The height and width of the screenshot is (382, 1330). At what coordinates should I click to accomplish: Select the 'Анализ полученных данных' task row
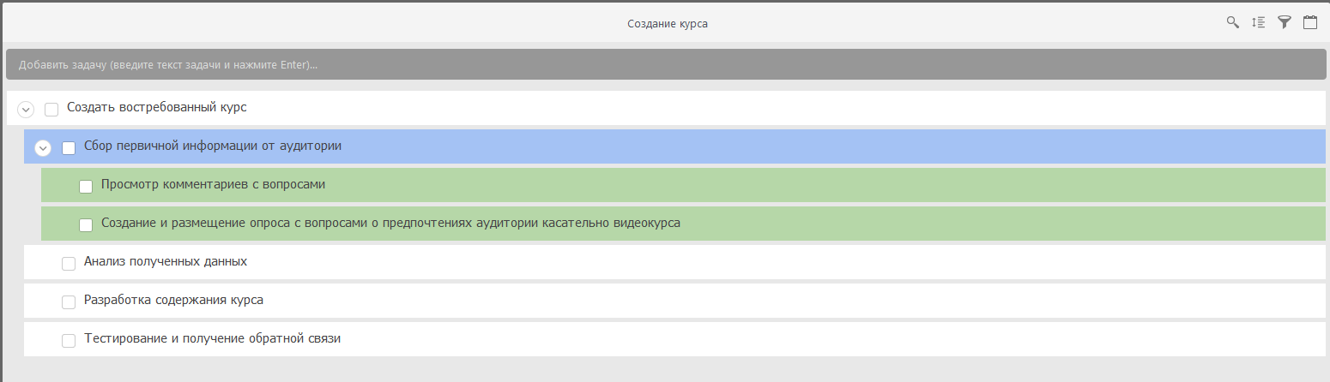click(674, 262)
